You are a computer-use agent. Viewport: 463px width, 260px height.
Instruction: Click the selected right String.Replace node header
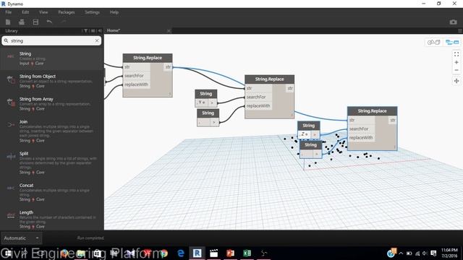[372, 110]
